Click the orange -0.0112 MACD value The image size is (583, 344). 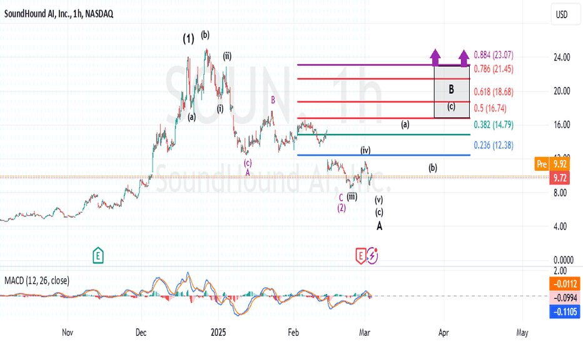click(565, 284)
